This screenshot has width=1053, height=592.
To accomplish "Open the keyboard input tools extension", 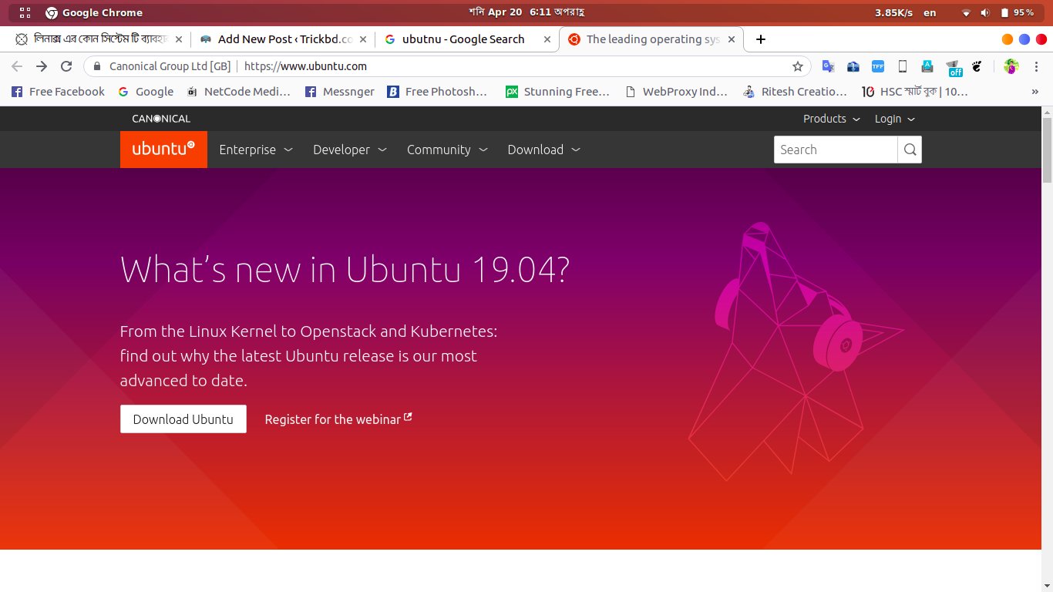I will pyautogui.click(x=927, y=66).
